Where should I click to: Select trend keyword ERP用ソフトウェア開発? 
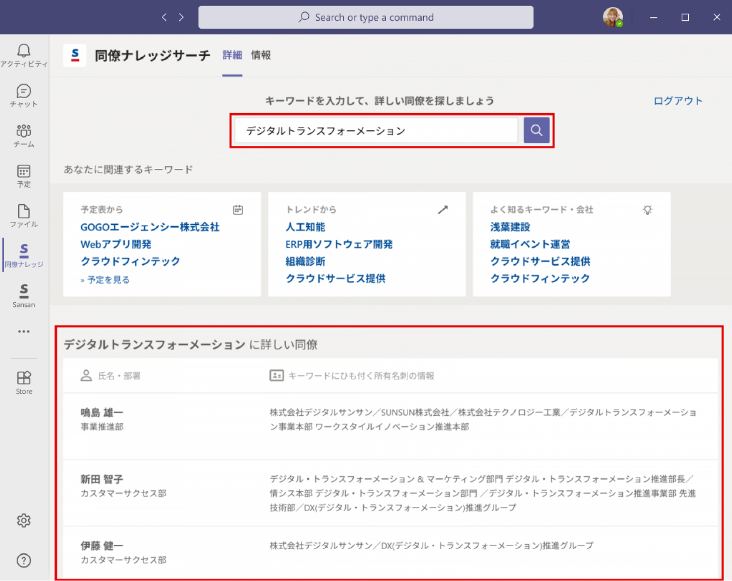(x=339, y=245)
